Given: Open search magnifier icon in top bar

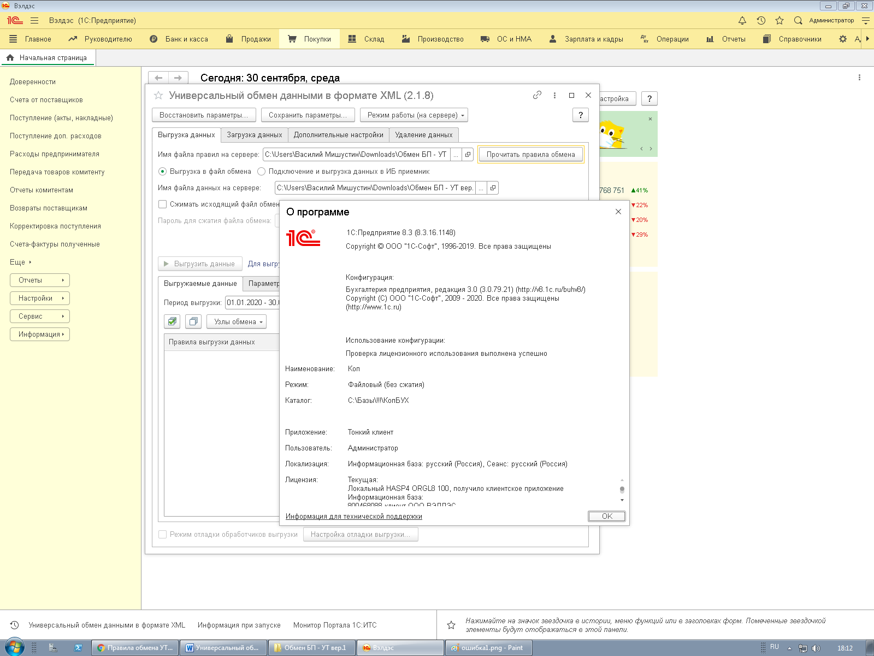Looking at the screenshot, I should coord(798,20).
